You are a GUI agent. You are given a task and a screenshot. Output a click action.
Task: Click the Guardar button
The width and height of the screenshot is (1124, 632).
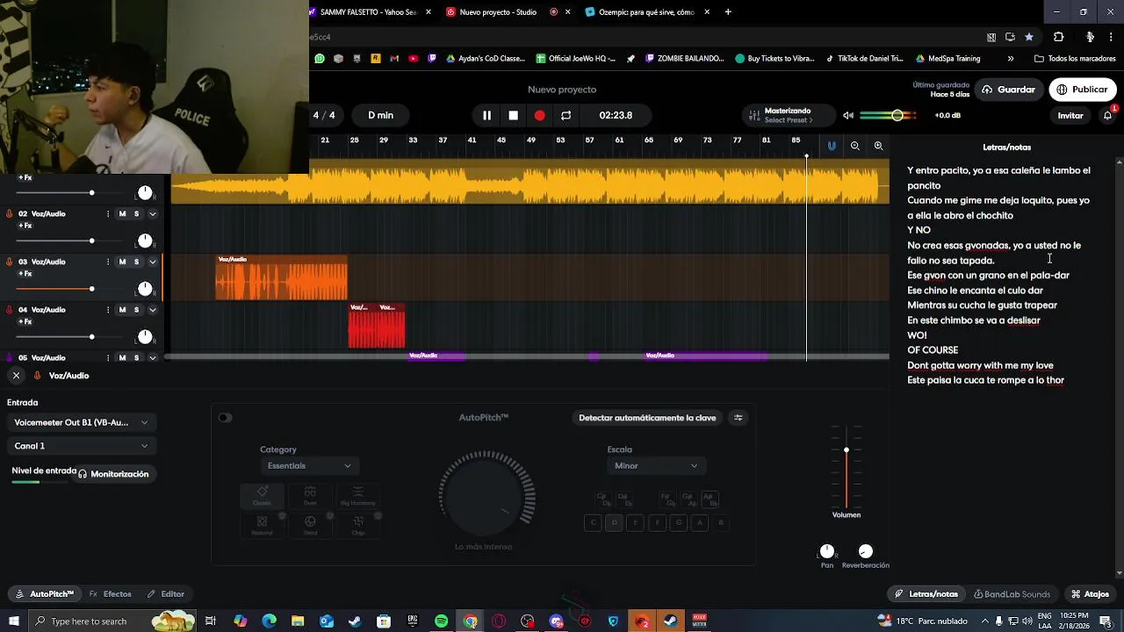(1008, 90)
